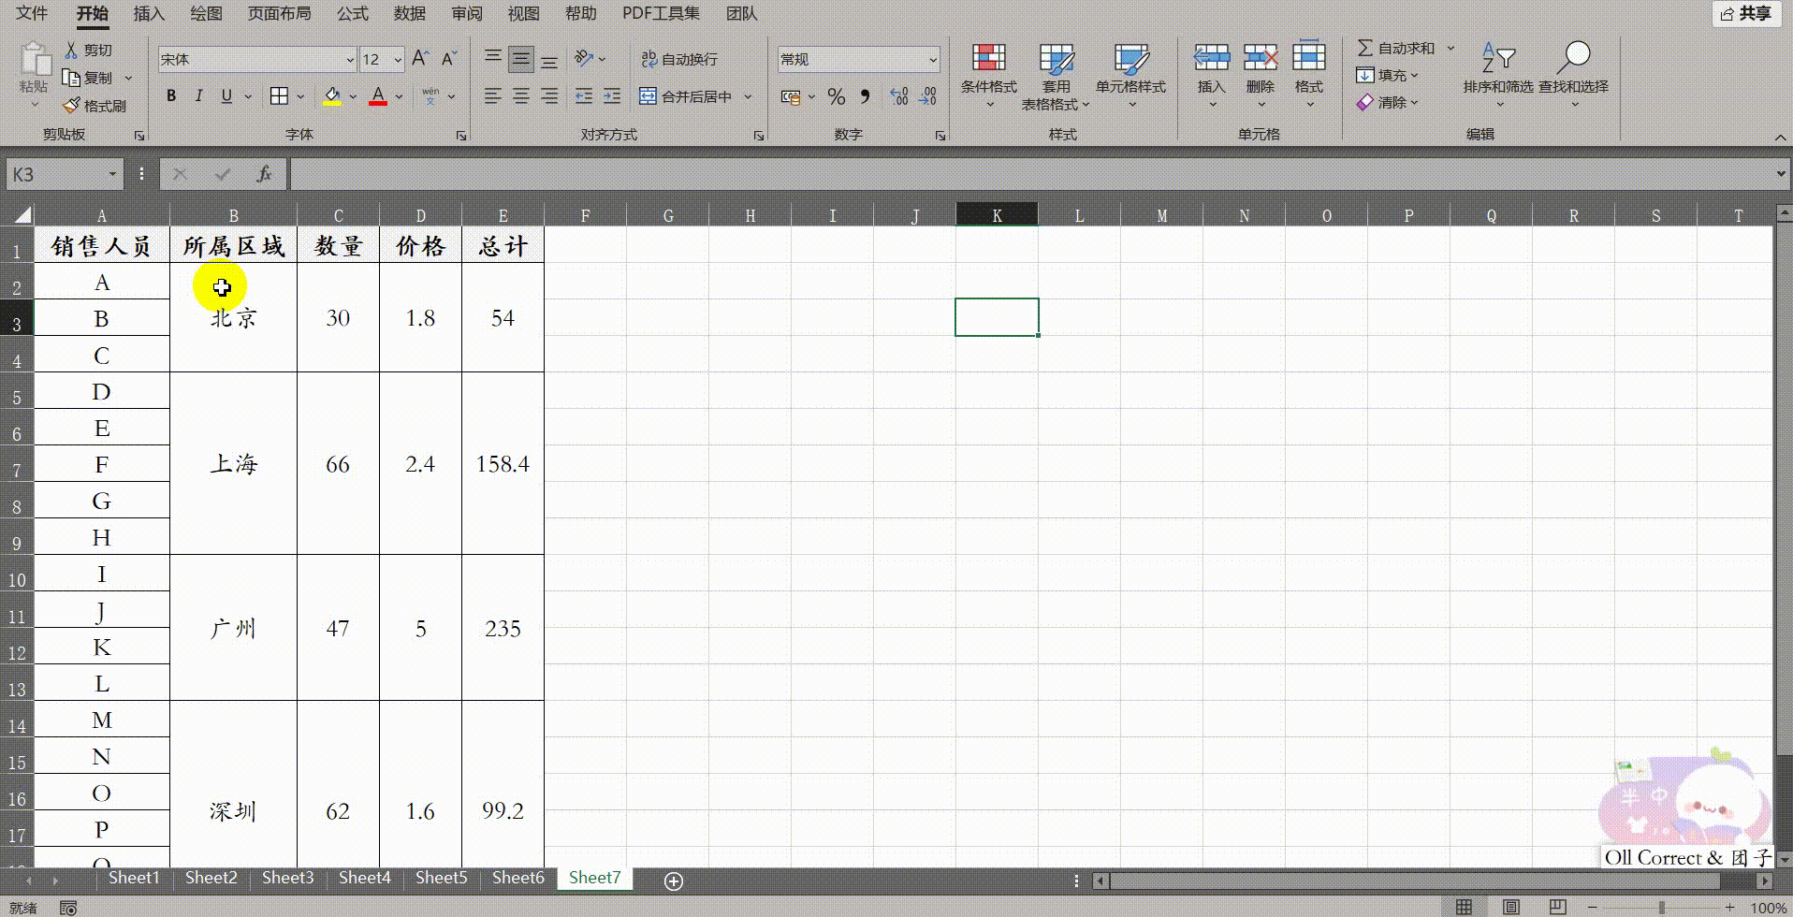Decrease indent
Screen dimensions: 1793x917
[x=584, y=95]
